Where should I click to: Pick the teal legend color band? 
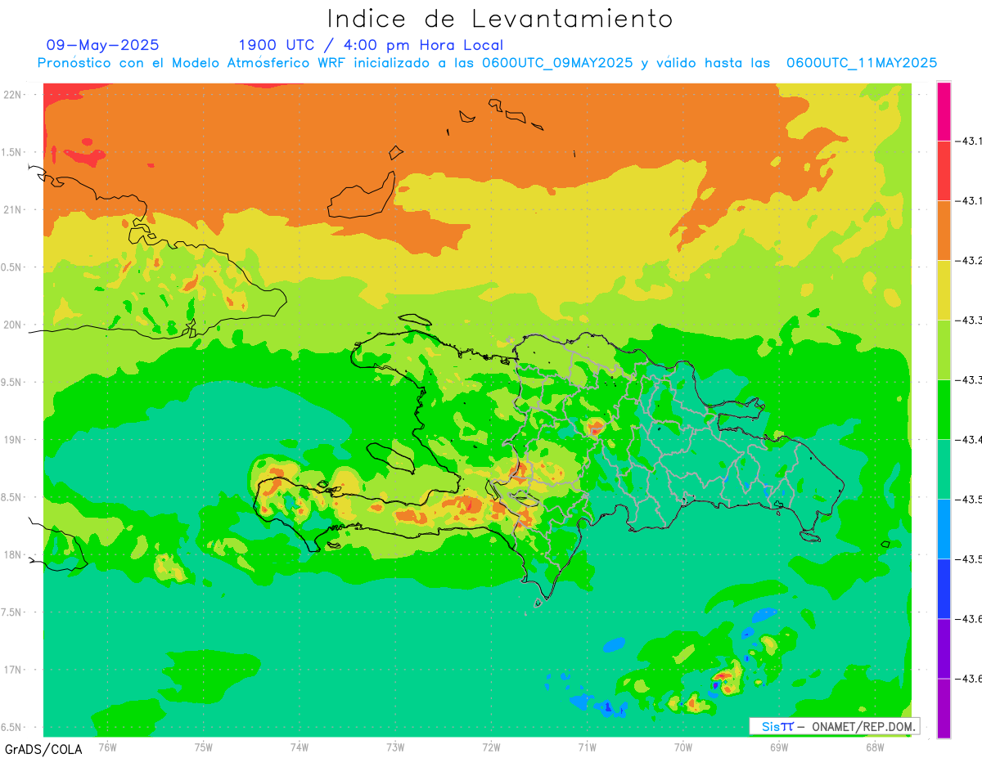click(x=944, y=469)
